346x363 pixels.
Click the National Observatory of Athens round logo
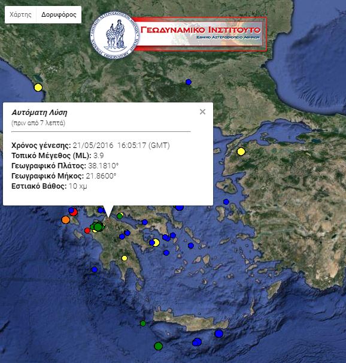114,35
